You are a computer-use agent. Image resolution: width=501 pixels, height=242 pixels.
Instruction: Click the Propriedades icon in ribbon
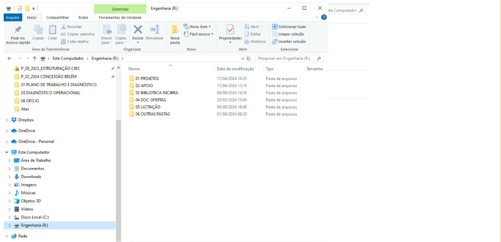pos(230,30)
